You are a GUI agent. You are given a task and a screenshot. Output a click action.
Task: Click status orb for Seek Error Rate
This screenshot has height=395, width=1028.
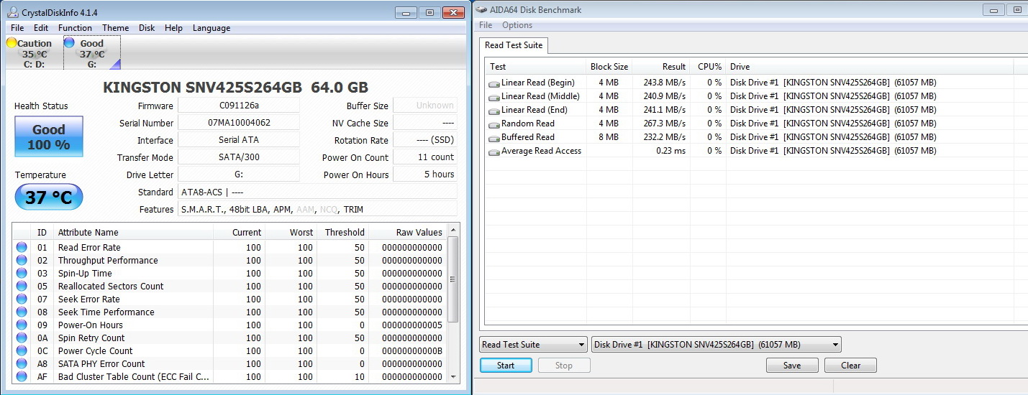click(22, 299)
